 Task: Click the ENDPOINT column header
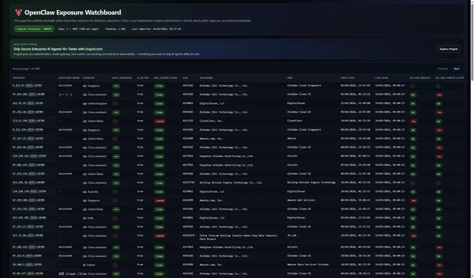tap(19, 78)
